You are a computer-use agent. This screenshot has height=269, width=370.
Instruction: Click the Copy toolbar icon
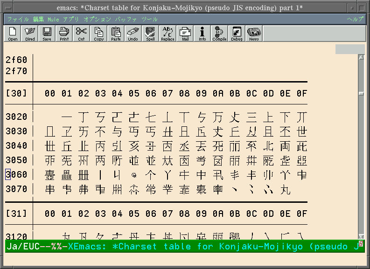[x=98, y=34]
